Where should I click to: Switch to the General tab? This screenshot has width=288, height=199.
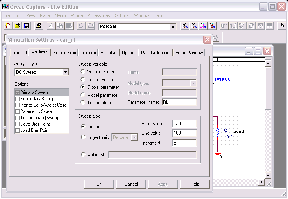19,53
